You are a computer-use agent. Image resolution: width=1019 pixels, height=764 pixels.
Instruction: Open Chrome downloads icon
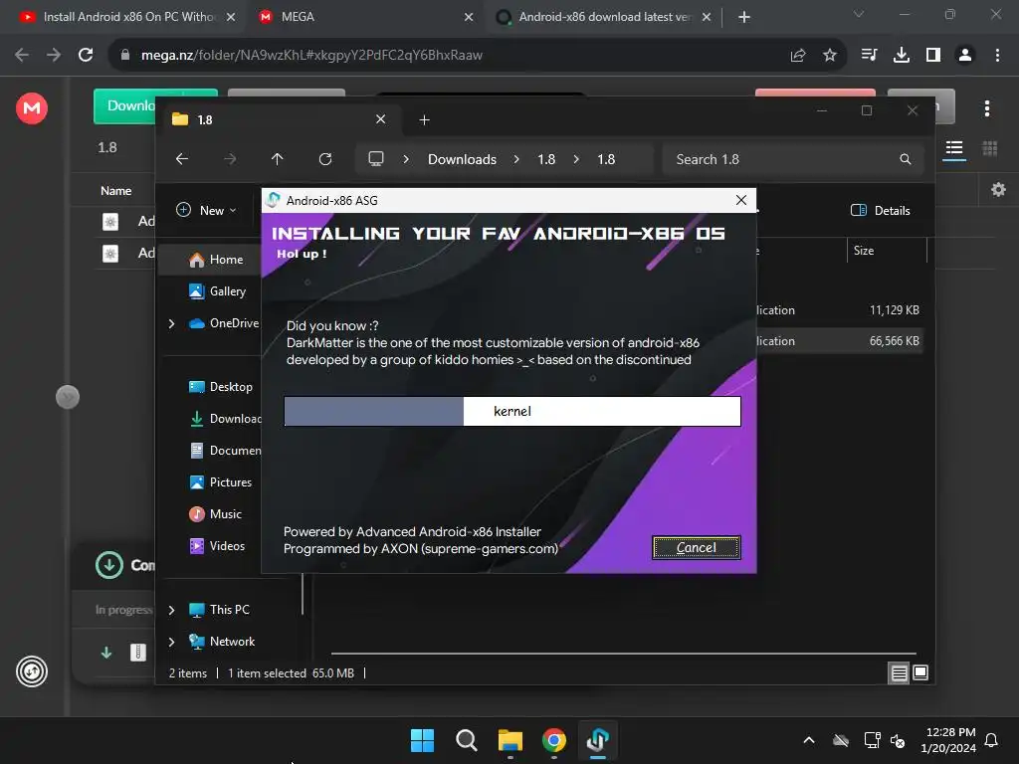[902, 55]
